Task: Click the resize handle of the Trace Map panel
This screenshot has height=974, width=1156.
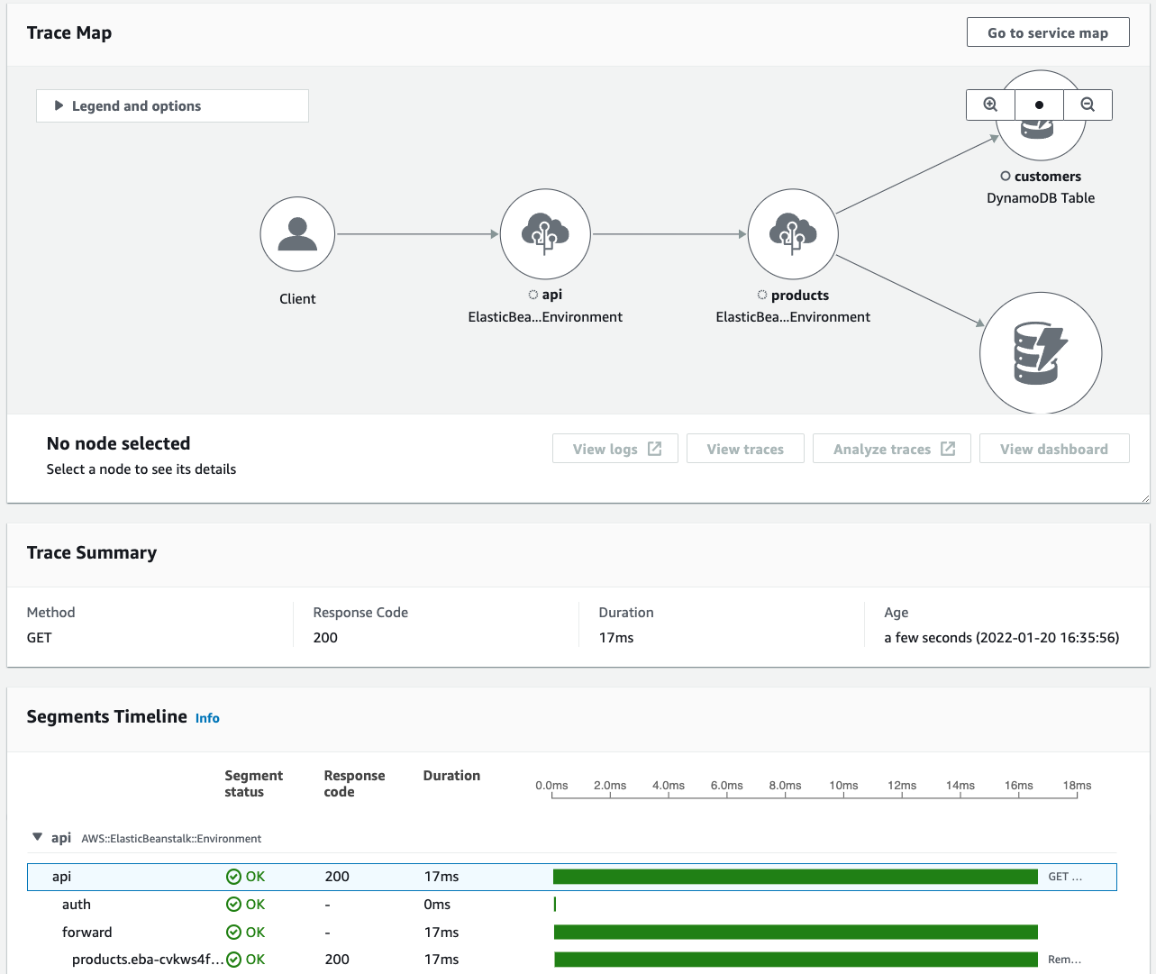Action: [x=1146, y=496]
